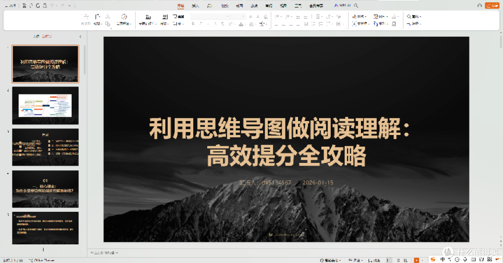Image resolution: width=503 pixels, height=263 pixels.
Task: Click the Paste (粘贴) clipboard icon
Action: (x=97, y=16)
